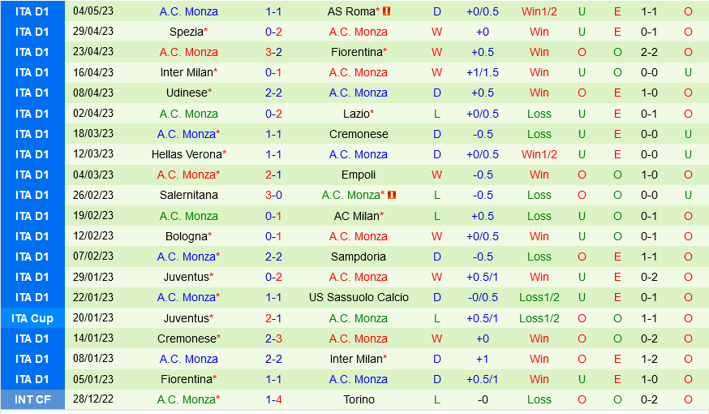This screenshot has width=709, height=414.
Task: Open the Sampdoria team page
Action: [359, 257]
